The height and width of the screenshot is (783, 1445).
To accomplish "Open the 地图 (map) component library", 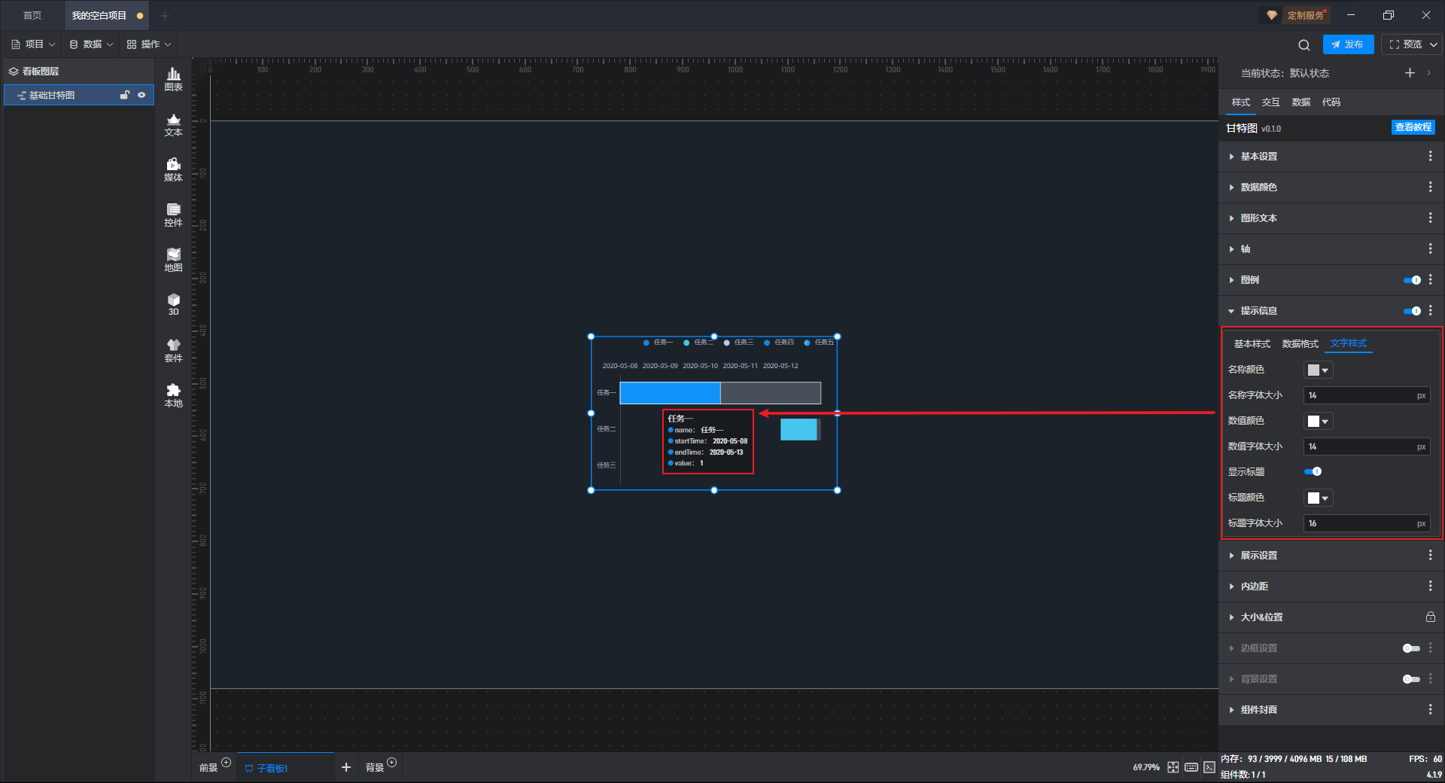I will (x=173, y=260).
